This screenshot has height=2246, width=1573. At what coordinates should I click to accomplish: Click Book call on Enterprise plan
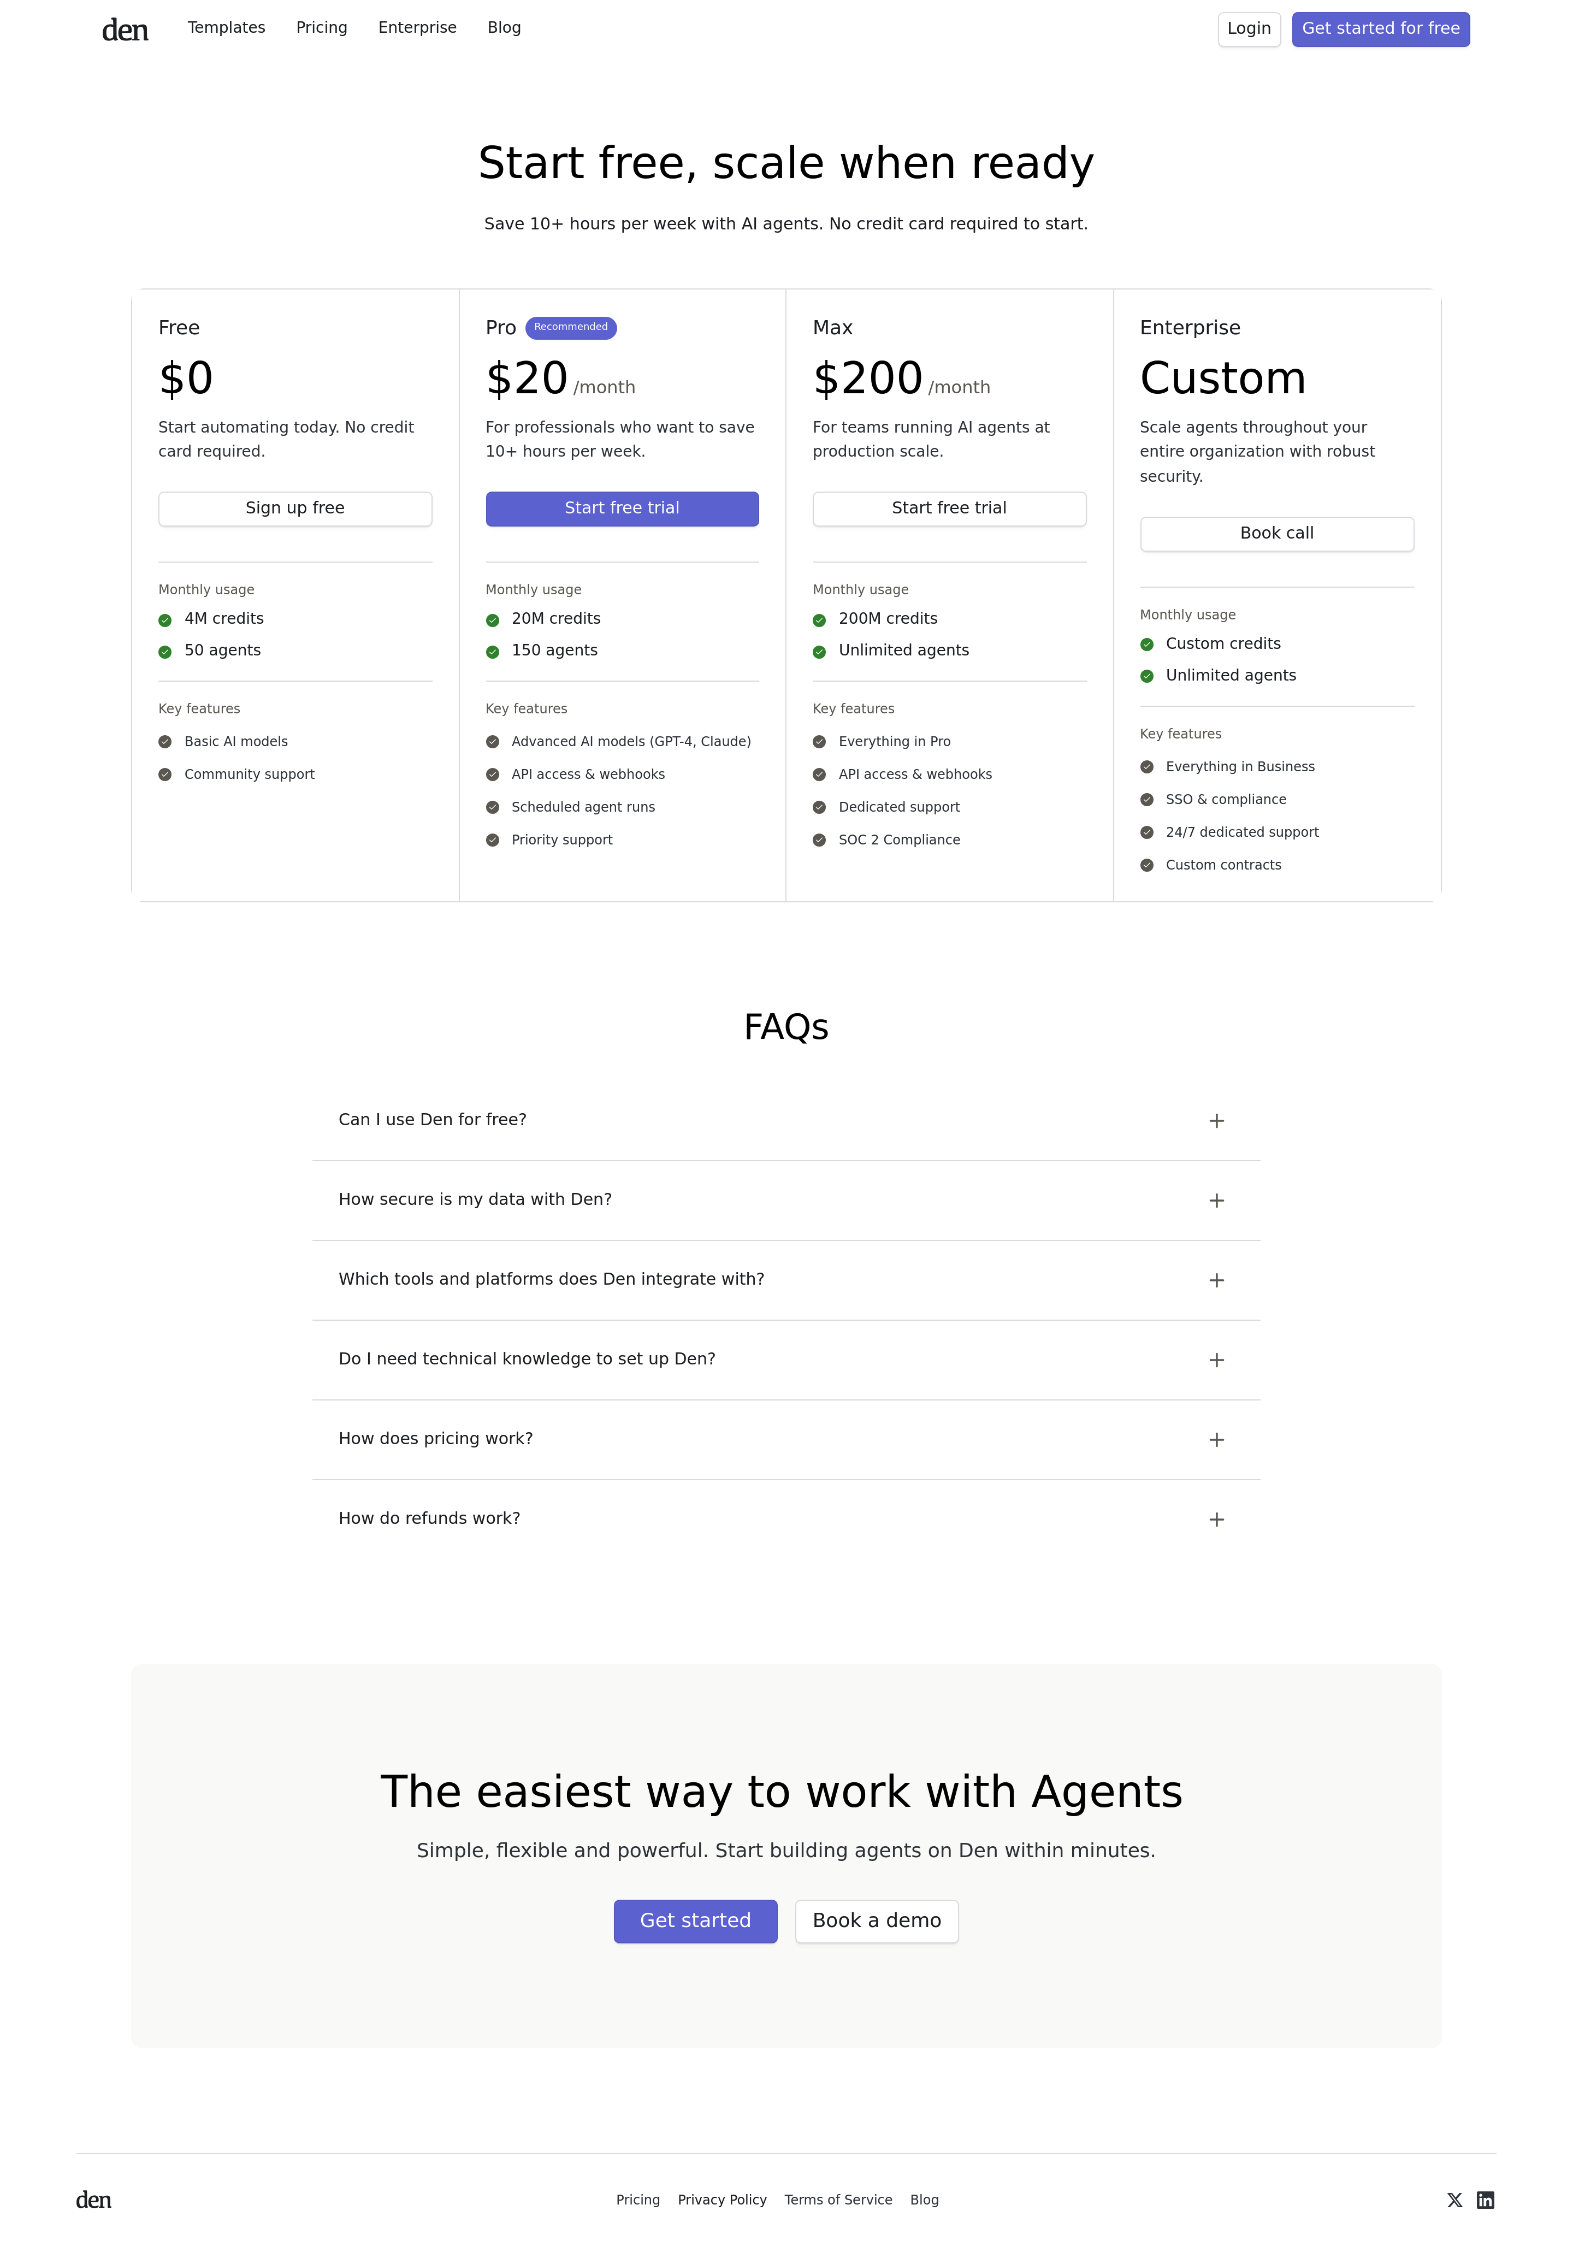tap(1276, 534)
